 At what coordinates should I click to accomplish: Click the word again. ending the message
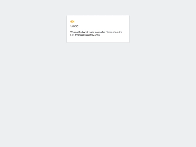coord(97,35)
